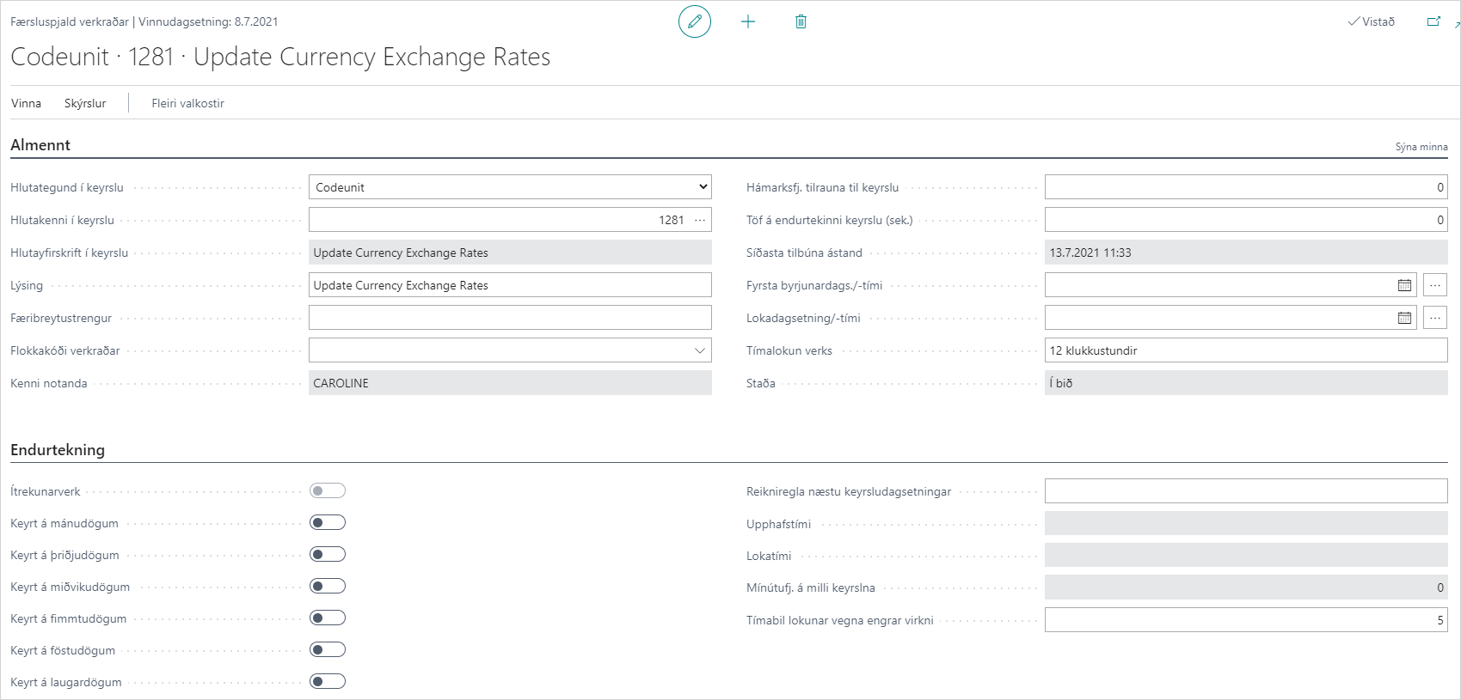Screen dimensions: 1461x700
Task: Turn on Keyrt á föstudögum switch
Action: (328, 649)
